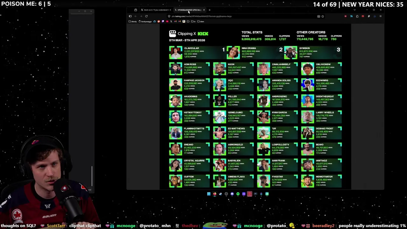Open Steam from the taskbar
The image size is (407, 229).
point(220,194)
